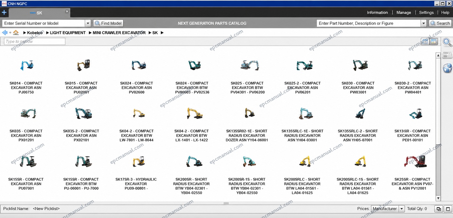
Task: Open the Information menu
Action: click(x=377, y=13)
